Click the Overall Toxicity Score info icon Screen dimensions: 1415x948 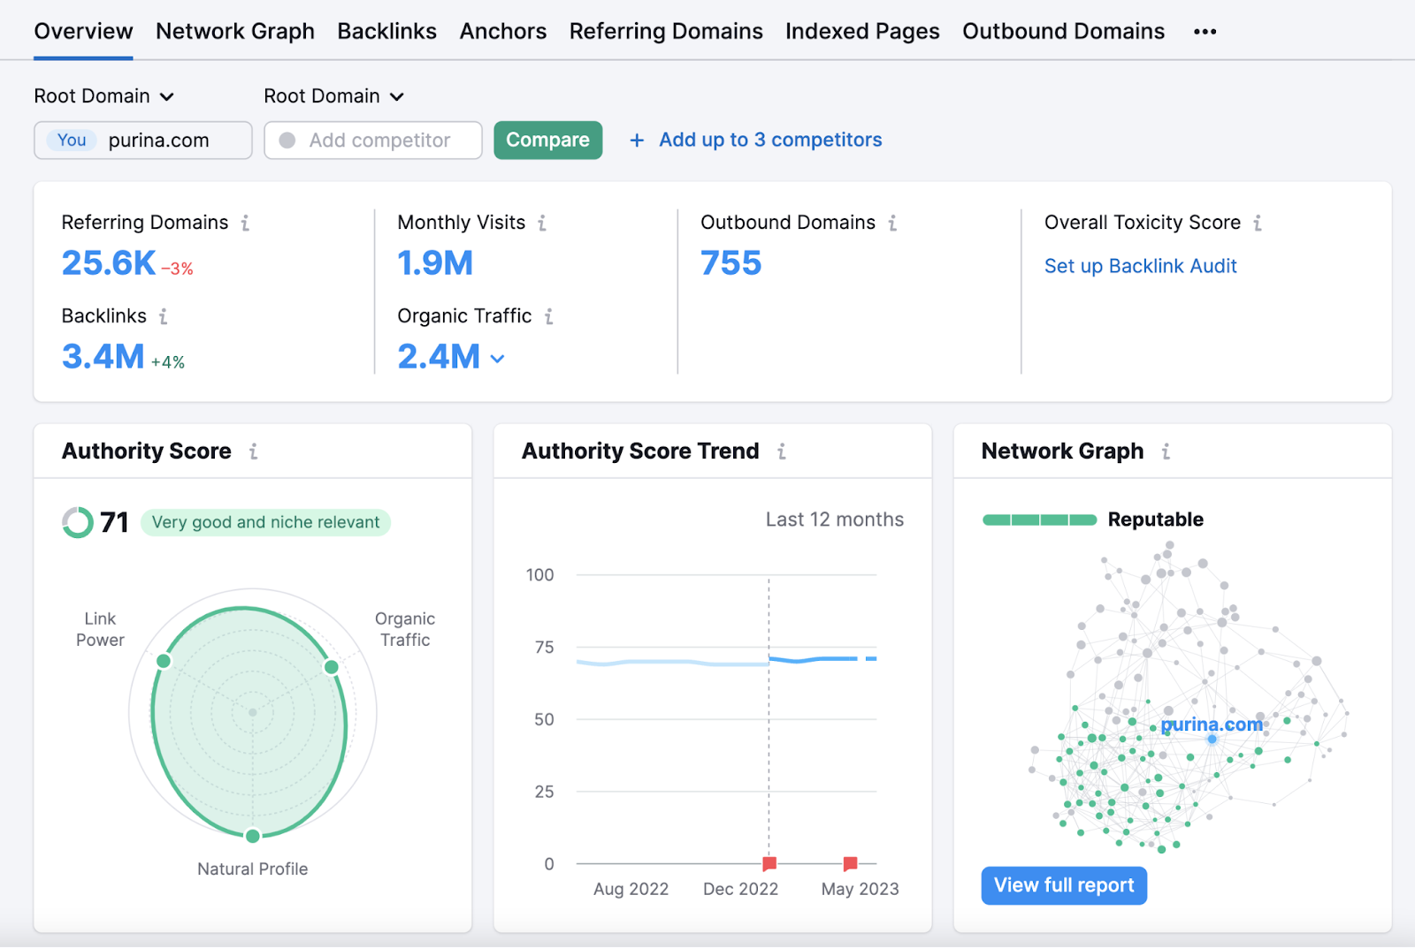(1258, 223)
